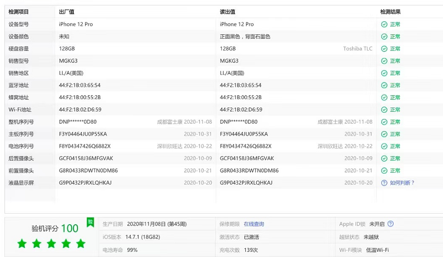Image resolution: width=443 pixels, height=257 pixels.
Task: Open the 在线查询 warranty link
Action: pyautogui.click(x=254, y=224)
